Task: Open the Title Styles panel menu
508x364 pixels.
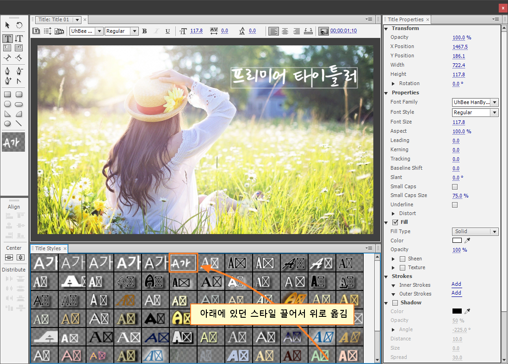Action: (369, 248)
